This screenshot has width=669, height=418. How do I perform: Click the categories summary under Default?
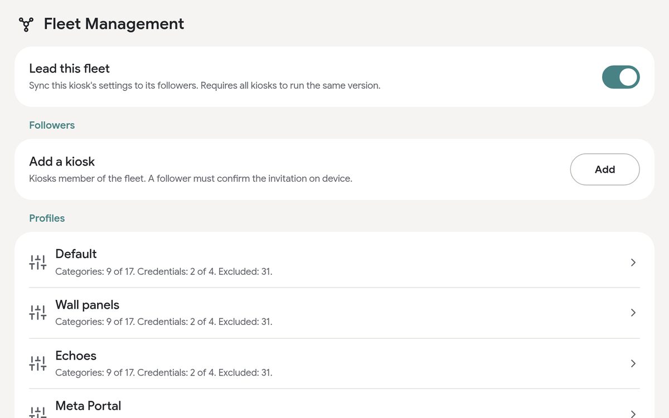(164, 272)
